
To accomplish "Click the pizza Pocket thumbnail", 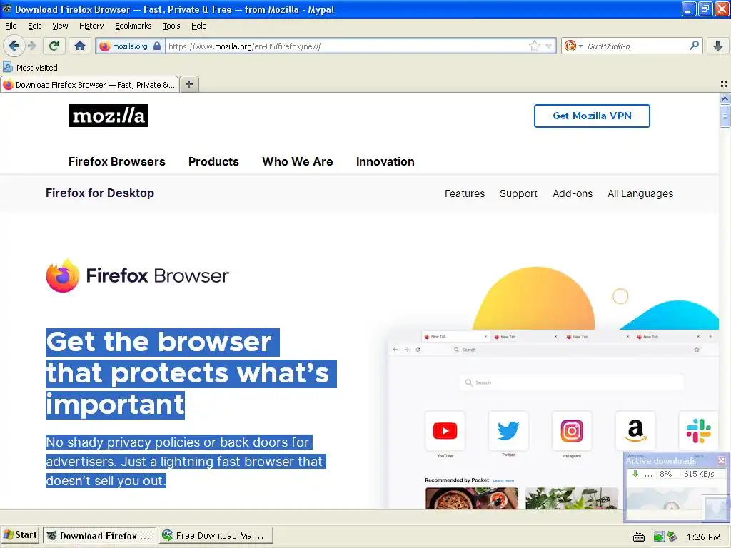I will click(x=471, y=498).
